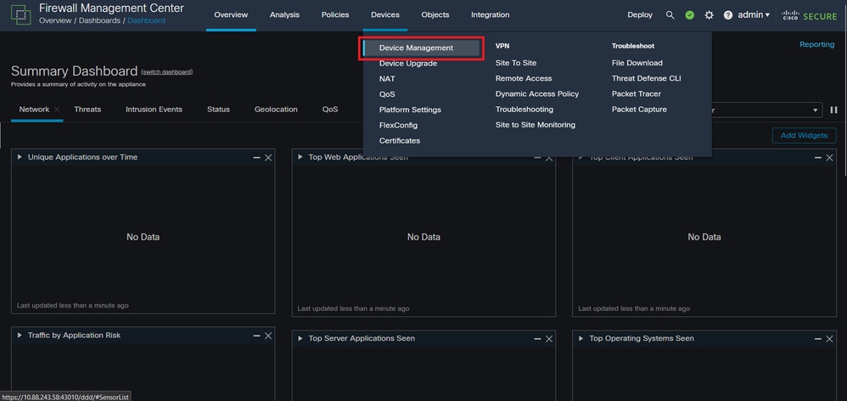
Task: Open the time range dropdown arrow
Action: click(x=815, y=110)
